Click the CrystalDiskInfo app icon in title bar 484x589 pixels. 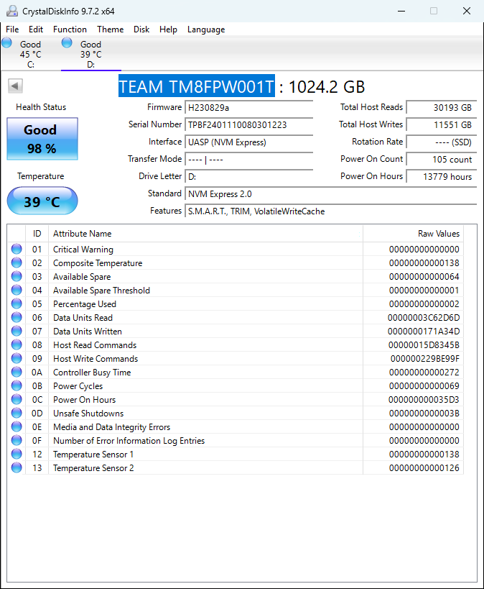pos(11,11)
